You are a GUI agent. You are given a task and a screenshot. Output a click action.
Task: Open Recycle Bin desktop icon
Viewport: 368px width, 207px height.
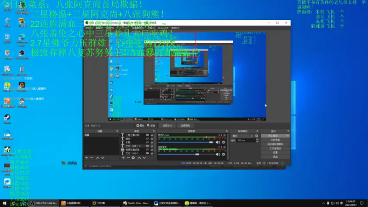7,39
